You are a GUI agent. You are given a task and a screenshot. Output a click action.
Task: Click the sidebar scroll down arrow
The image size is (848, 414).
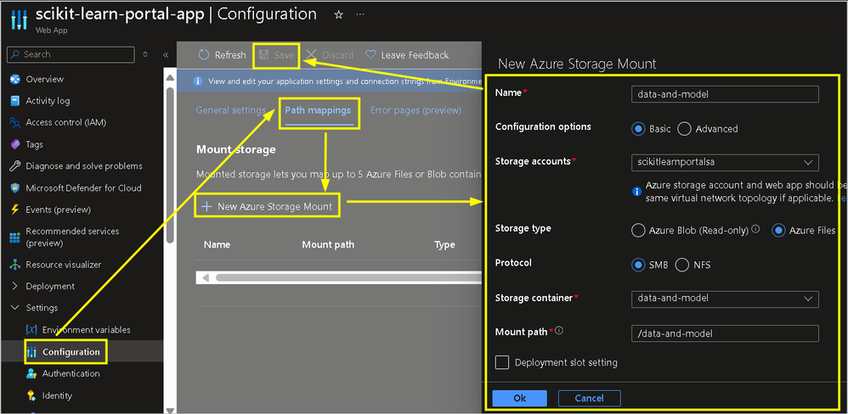pyautogui.click(x=170, y=410)
